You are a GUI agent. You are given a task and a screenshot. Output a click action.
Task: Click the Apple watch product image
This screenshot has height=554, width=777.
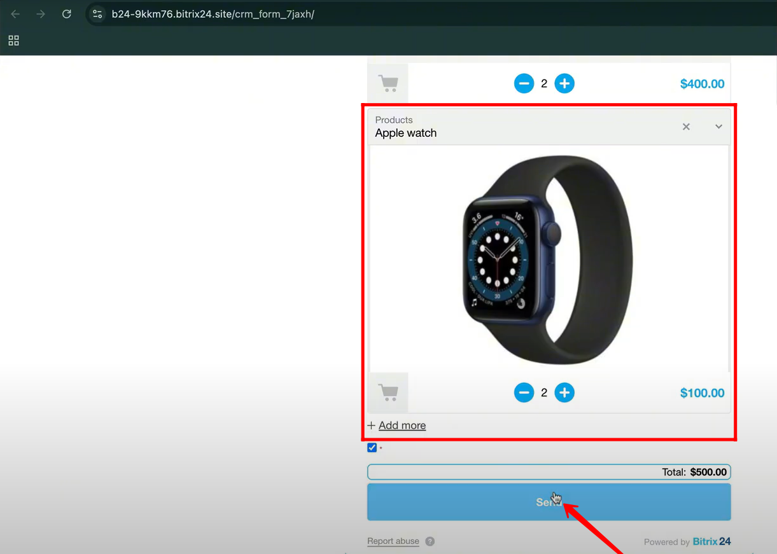click(x=549, y=260)
